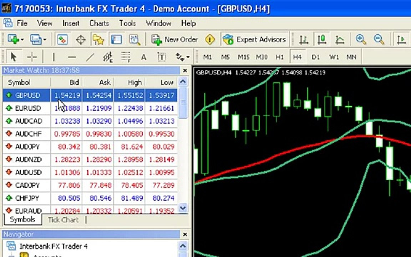Open the View menu
This screenshot has width=411, height=257.
[45, 23]
